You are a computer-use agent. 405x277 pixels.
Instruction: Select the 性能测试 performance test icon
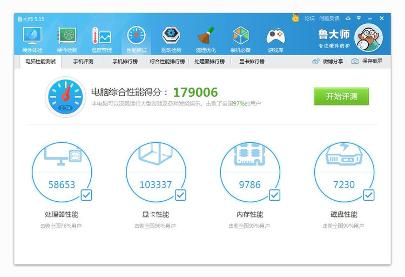click(x=137, y=39)
